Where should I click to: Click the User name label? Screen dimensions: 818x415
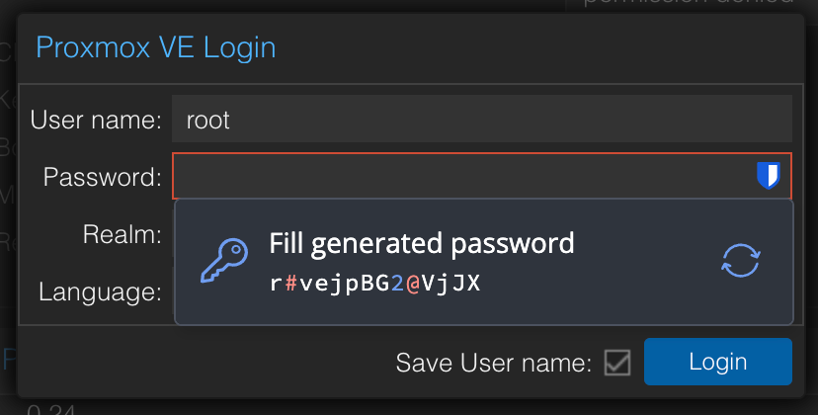96,120
